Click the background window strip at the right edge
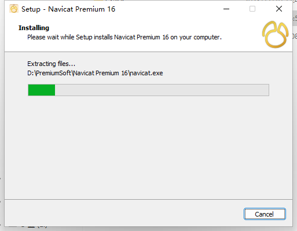297x231 pixels. pyautogui.click(x=295, y=116)
